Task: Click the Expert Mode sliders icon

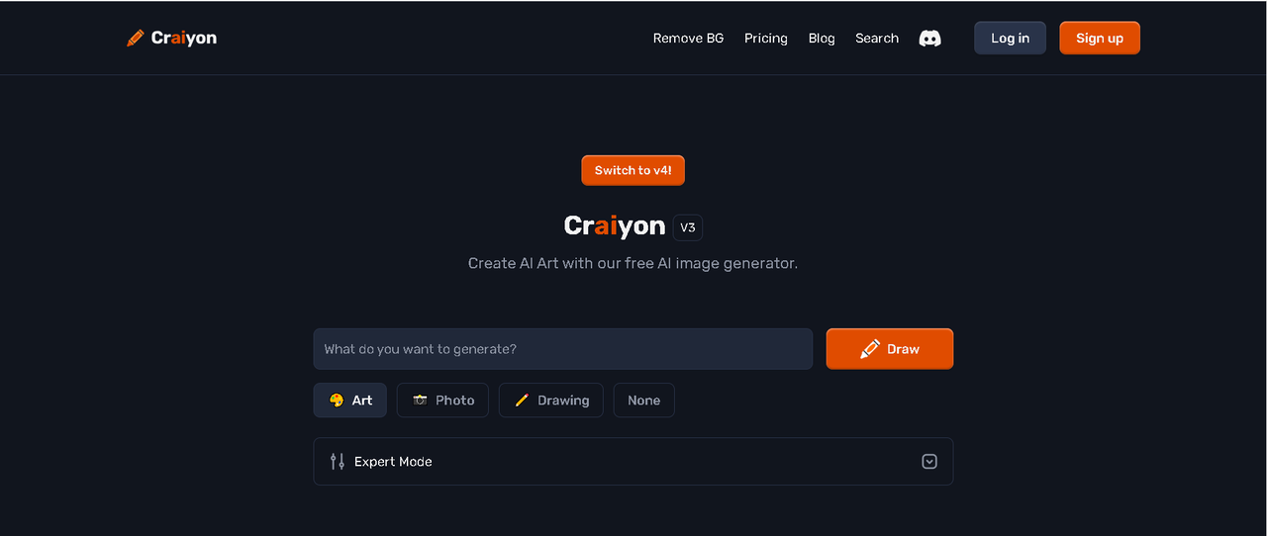Action: [338, 461]
